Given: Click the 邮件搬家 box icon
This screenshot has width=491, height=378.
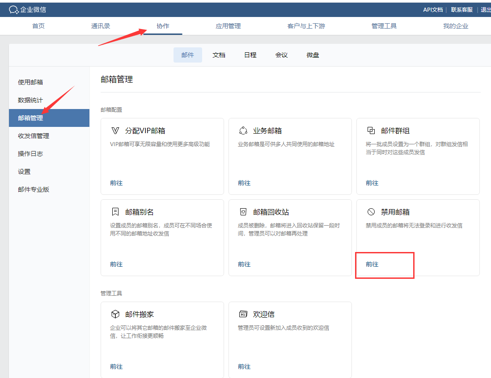Looking at the screenshot, I should coord(115,314).
